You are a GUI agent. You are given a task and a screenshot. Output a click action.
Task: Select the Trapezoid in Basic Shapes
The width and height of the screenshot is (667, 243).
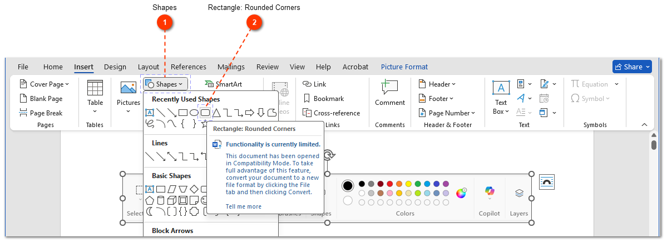[x=183, y=189]
